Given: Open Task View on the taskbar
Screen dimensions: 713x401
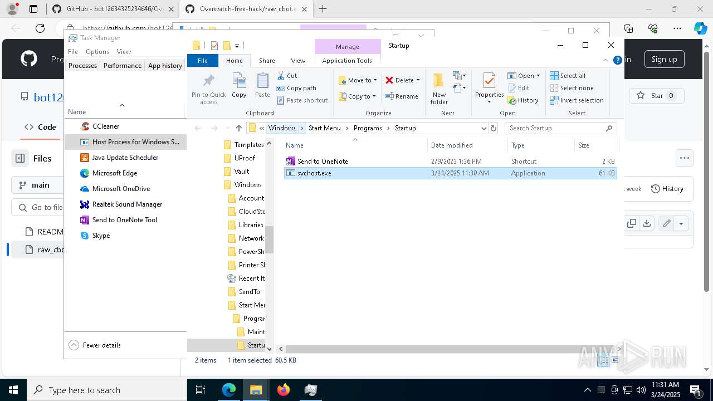Looking at the screenshot, I should tap(201, 390).
